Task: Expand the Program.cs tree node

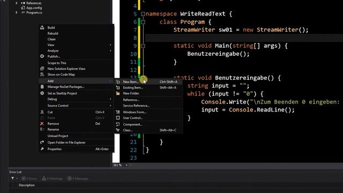Action: 17,13
